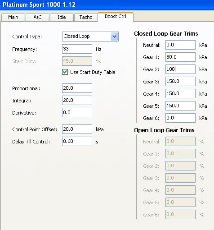The image size is (214, 230).
Task: Open the A/C tab
Action: (37, 17)
